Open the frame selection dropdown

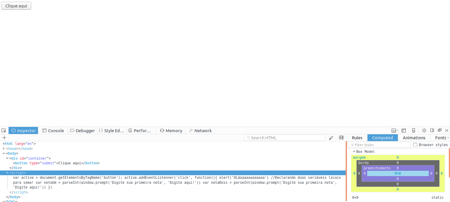[395, 130]
